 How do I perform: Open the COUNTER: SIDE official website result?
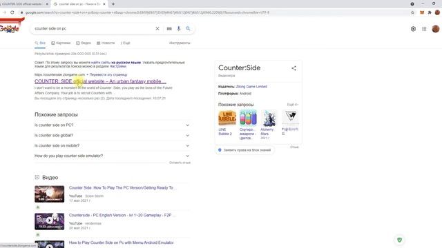(100, 81)
